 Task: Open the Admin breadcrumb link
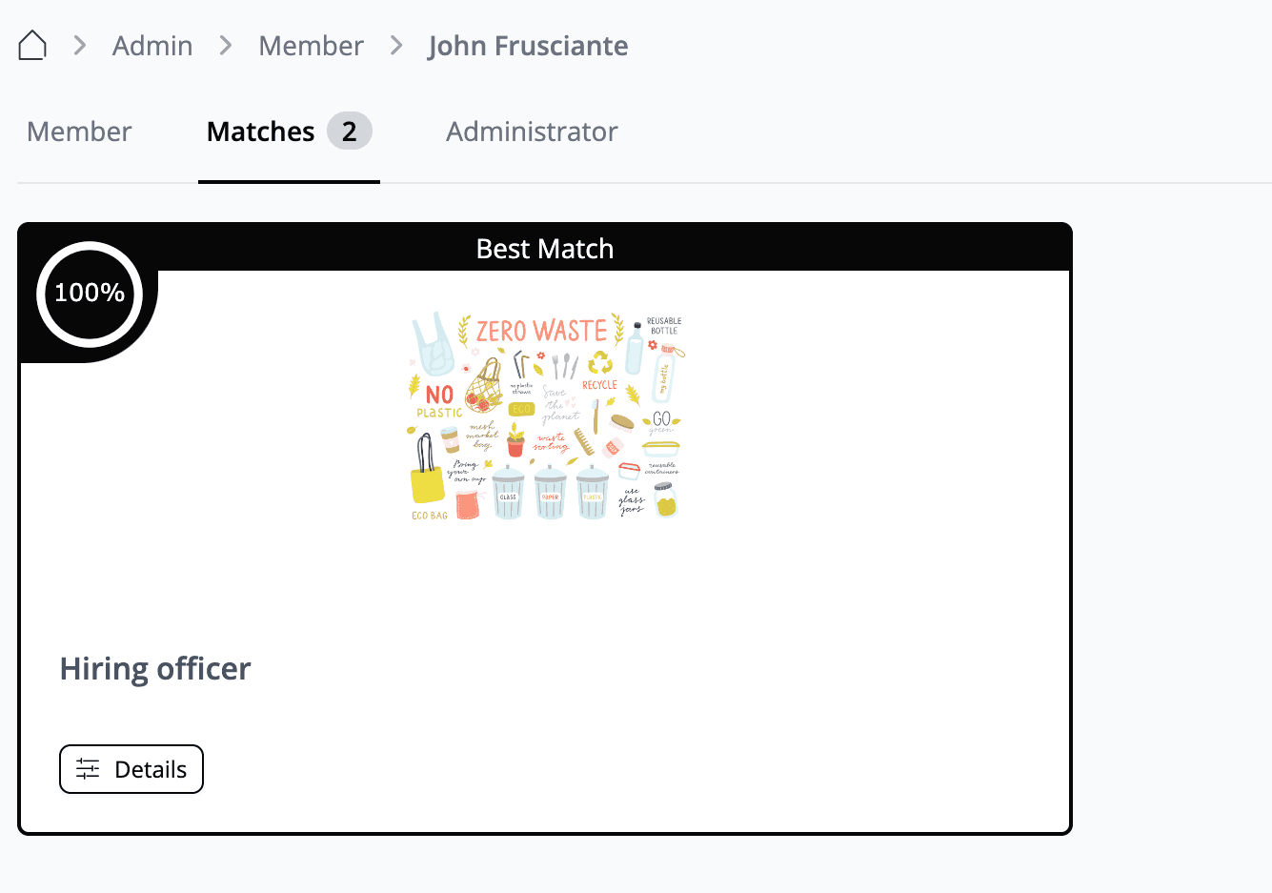click(152, 46)
